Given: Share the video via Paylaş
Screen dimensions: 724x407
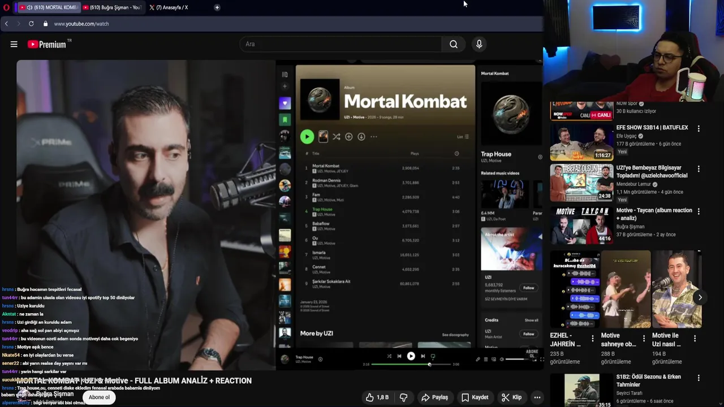Looking at the screenshot, I should (x=434, y=397).
